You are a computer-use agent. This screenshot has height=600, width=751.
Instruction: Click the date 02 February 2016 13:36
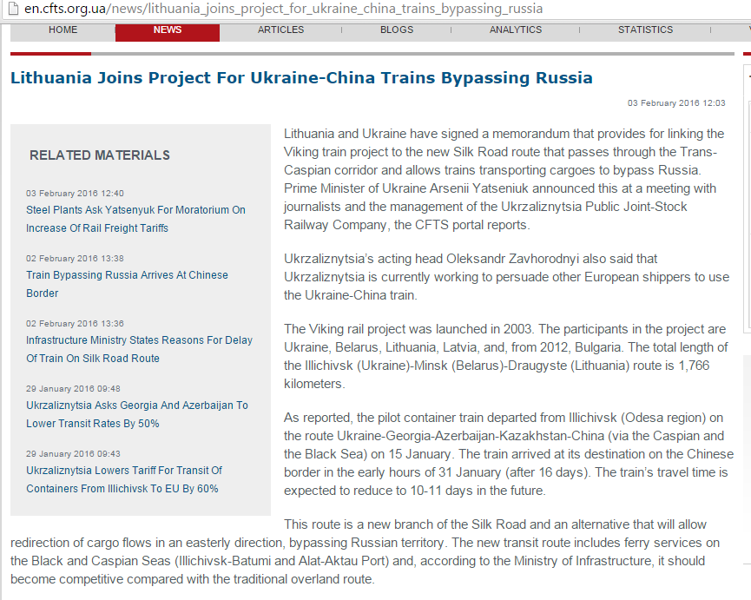tap(75, 323)
